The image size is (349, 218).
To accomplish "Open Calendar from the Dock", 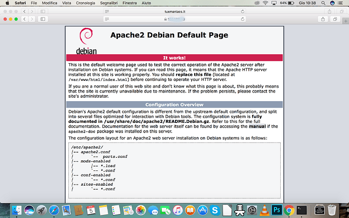I will tap(91, 210).
